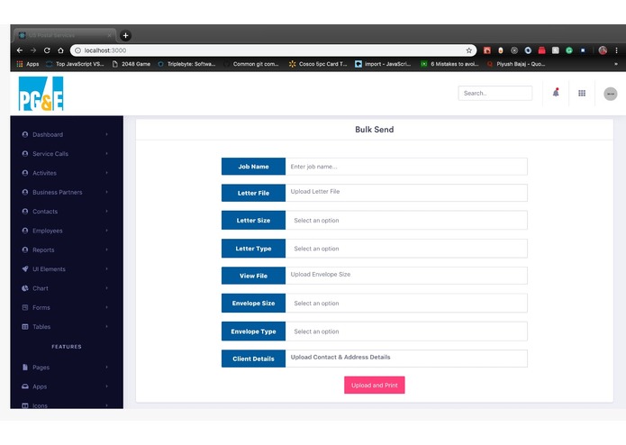Viewport: 626px width, 445px height.
Task: Click the Search box in header
Action: coord(495,93)
